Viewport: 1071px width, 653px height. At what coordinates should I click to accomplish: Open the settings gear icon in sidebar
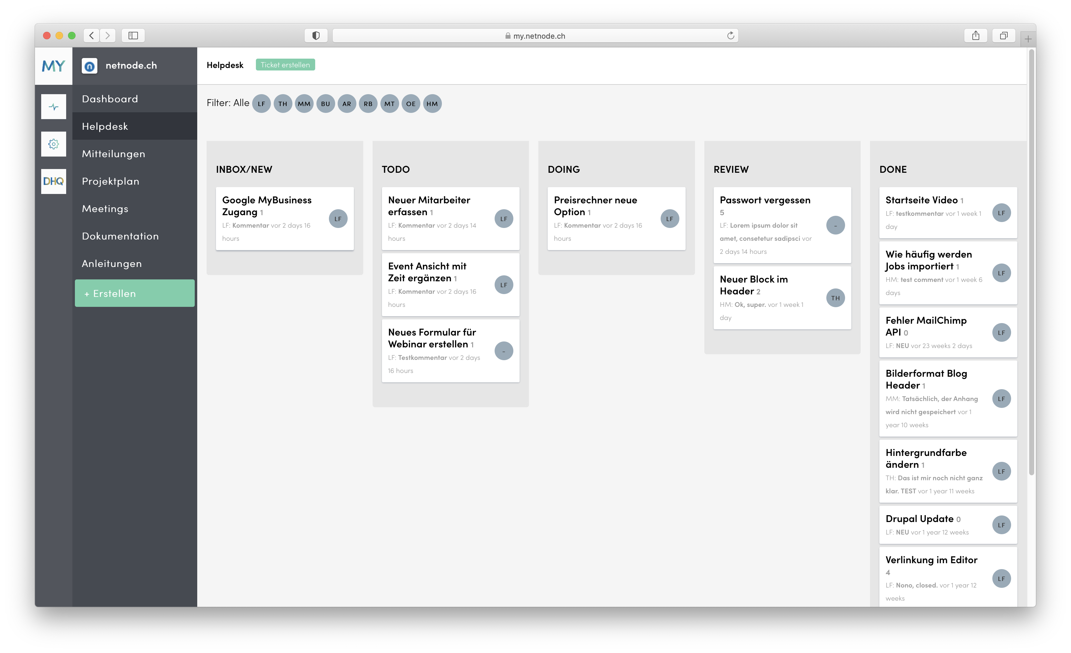(x=53, y=144)
